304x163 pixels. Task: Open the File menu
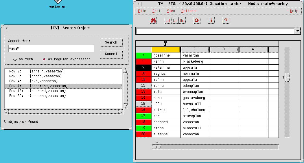coord(142,11)
